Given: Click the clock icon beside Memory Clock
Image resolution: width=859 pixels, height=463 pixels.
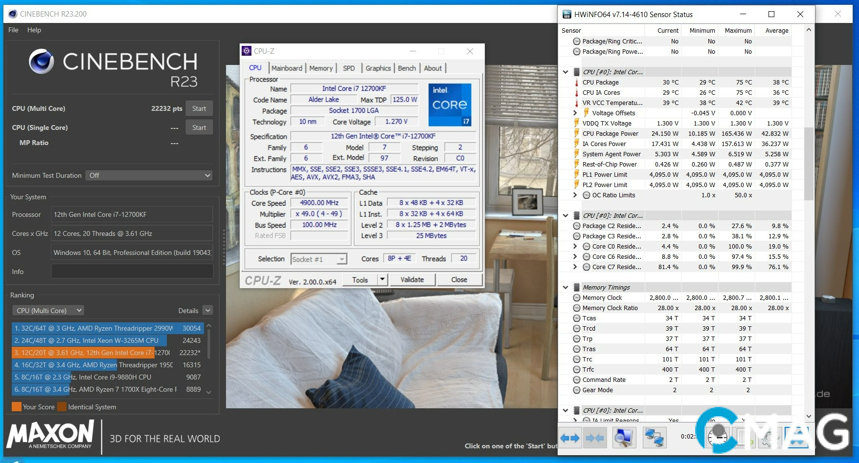Looking at the screenshot, I should [x=577, y=298].
